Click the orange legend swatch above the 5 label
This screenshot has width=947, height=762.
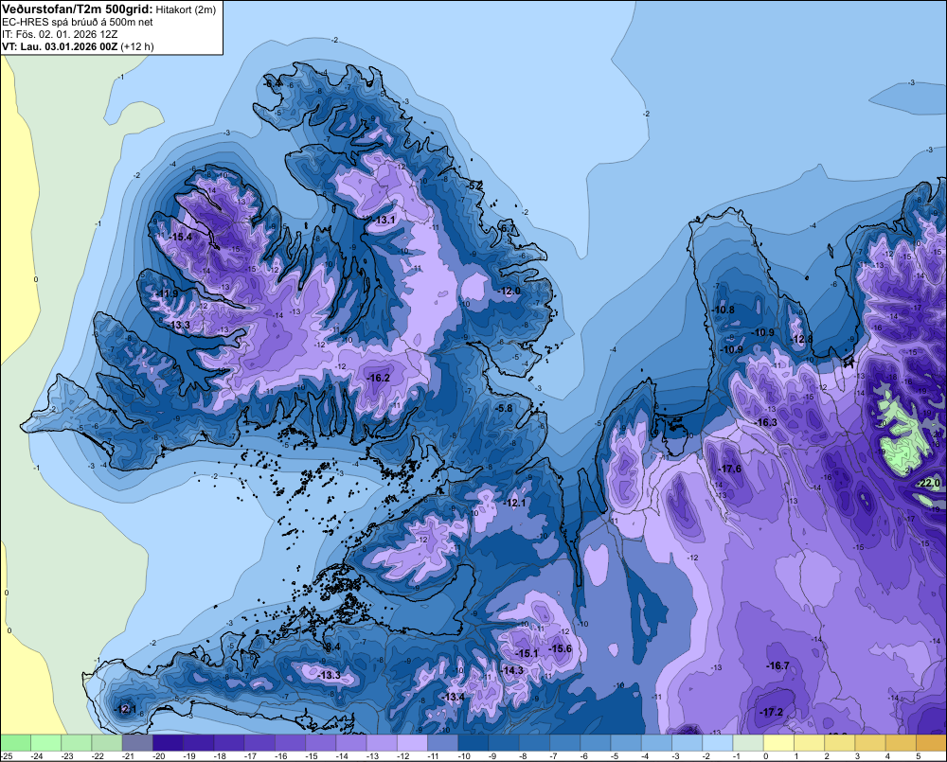(931, 742)
